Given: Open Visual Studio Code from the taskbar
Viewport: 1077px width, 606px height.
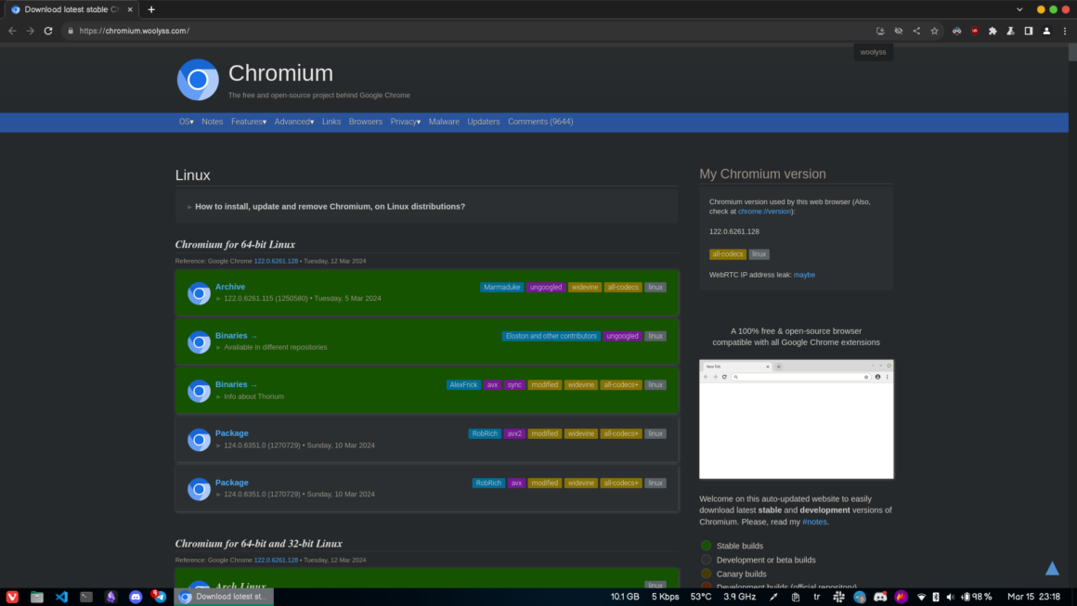Looking at the screenshot, I should (62, 597).
